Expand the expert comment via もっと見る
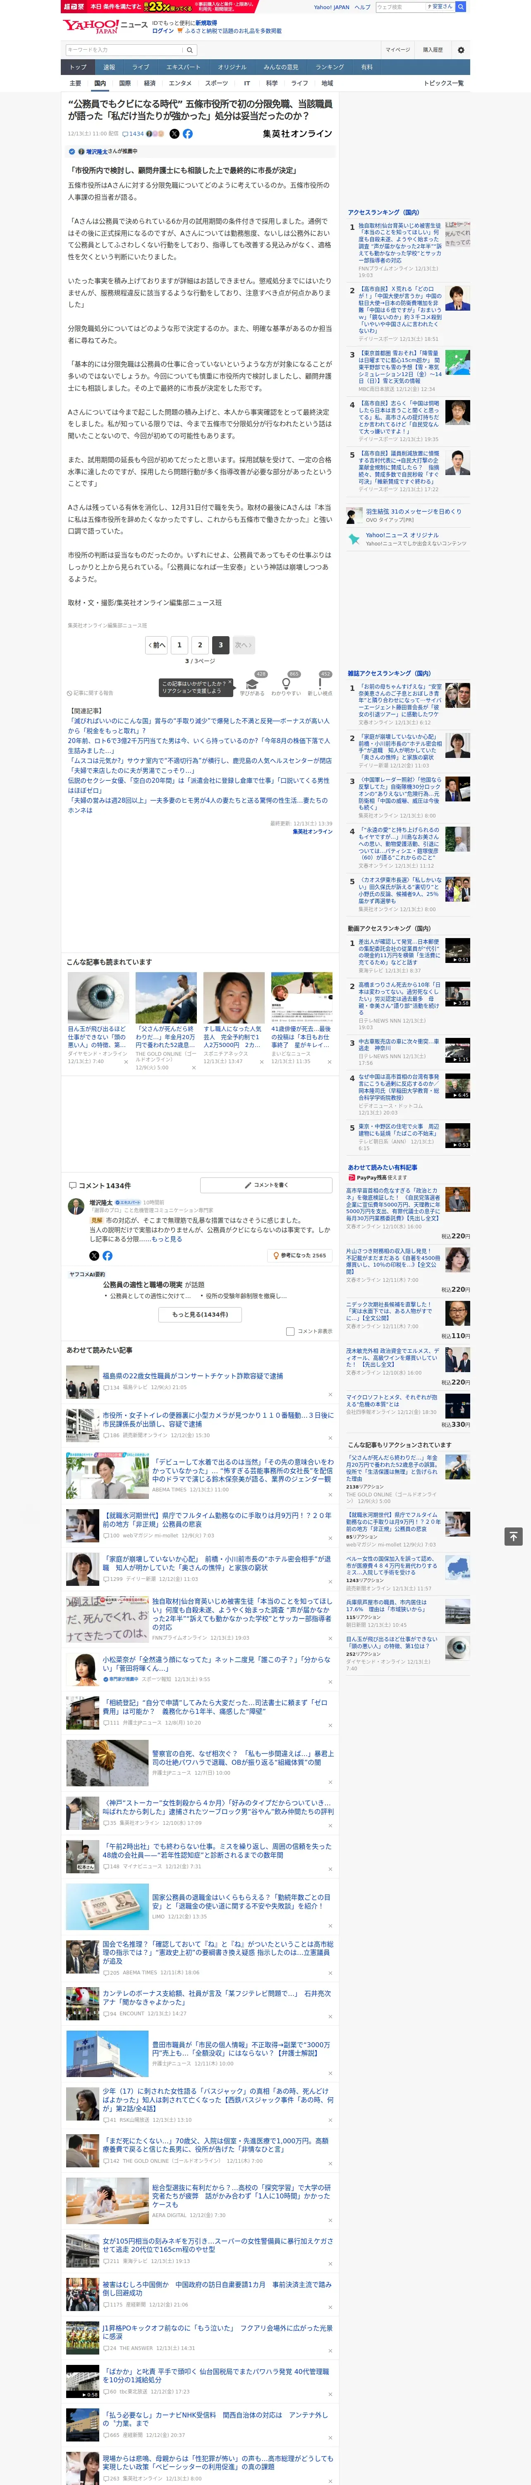 pyautogui.click(x=167, y=1239)
